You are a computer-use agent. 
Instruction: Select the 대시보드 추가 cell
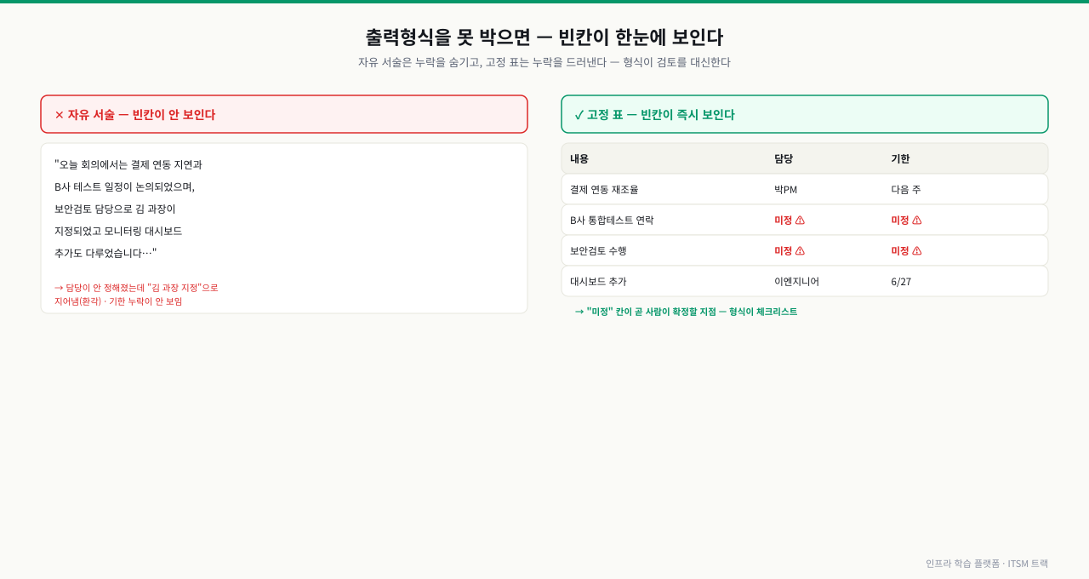(598, 282)
